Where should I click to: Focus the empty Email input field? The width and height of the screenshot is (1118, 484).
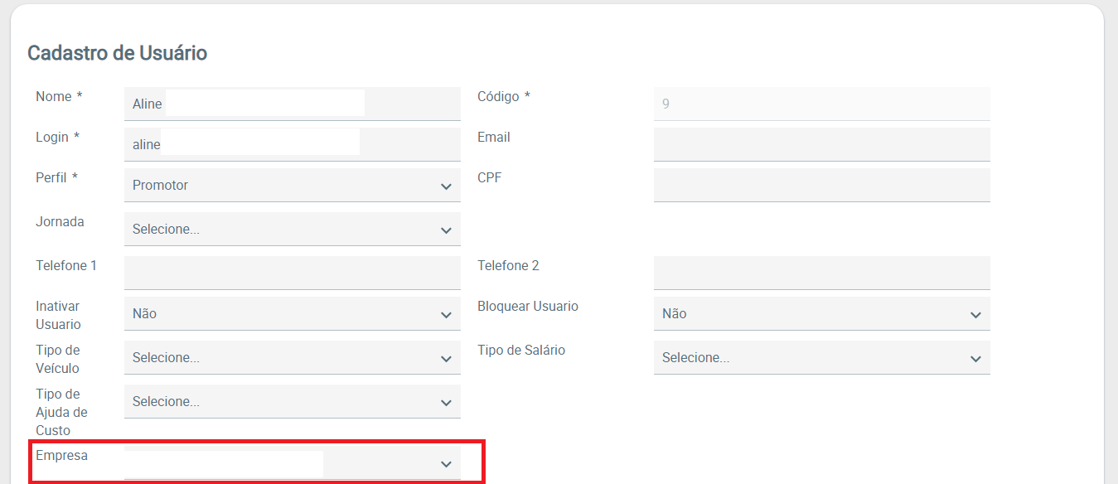coord(820,144)
